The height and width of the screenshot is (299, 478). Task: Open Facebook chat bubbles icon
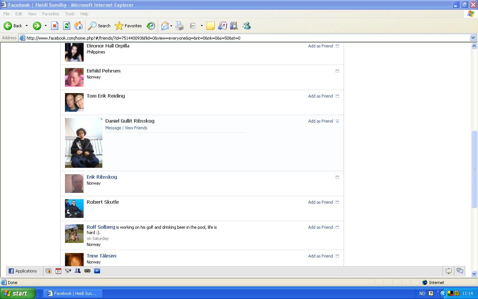click(x=460, y=271)
